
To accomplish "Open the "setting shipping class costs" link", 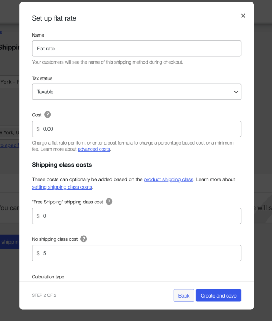I will (62, 187).
